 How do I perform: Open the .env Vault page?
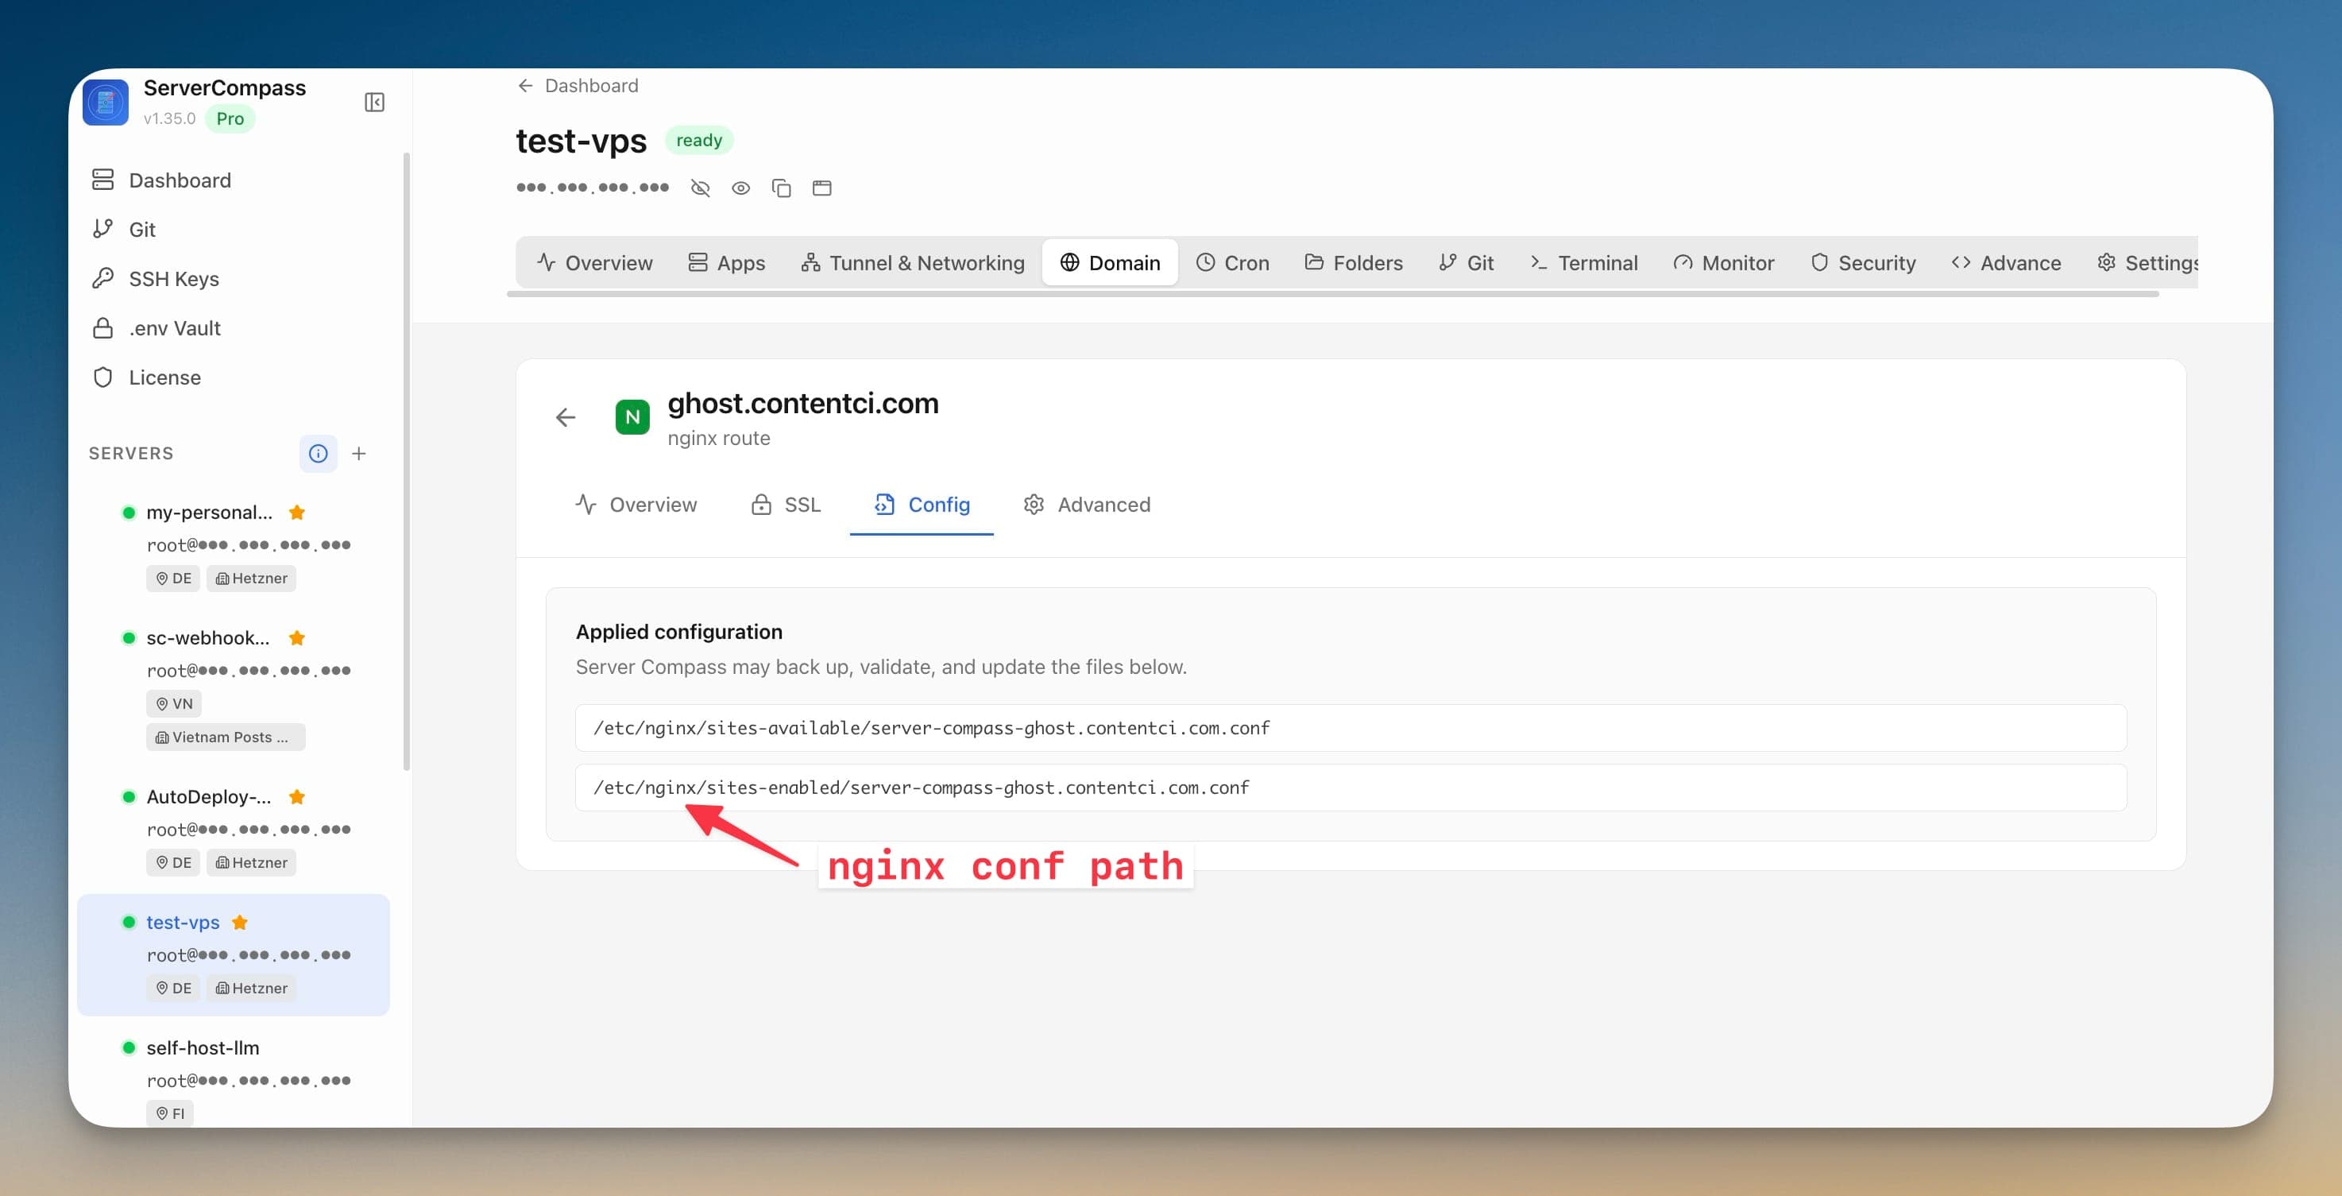click(157, 327)
